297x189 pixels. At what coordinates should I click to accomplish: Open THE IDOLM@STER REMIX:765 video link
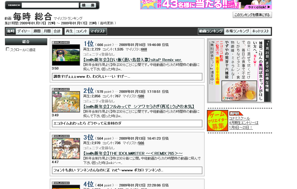(x=133, y=153)
